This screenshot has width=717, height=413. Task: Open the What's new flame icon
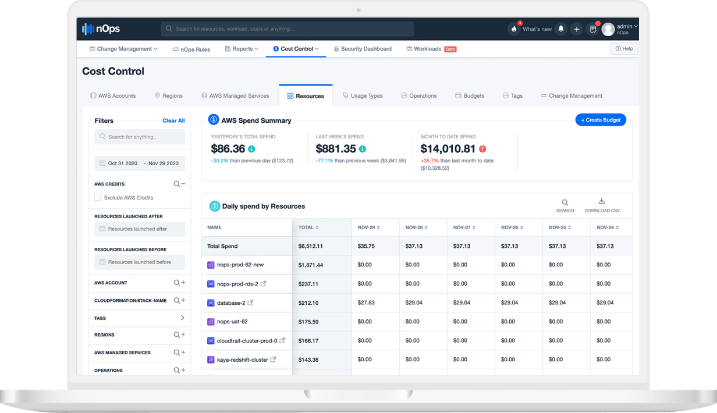click(514, 29)
